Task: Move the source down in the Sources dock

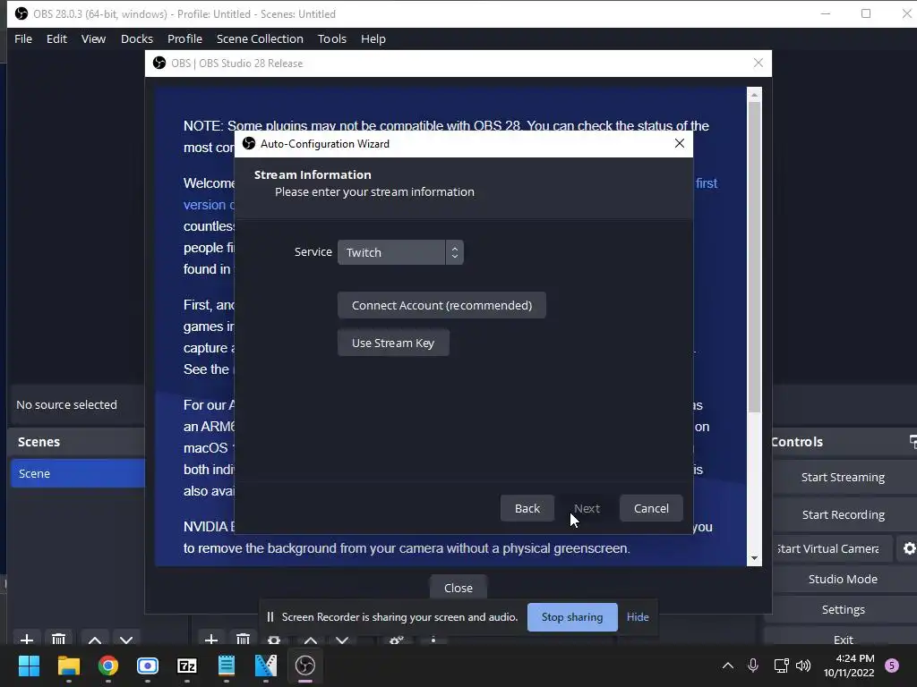Action: pyautogui.click(x=342, y=640)
